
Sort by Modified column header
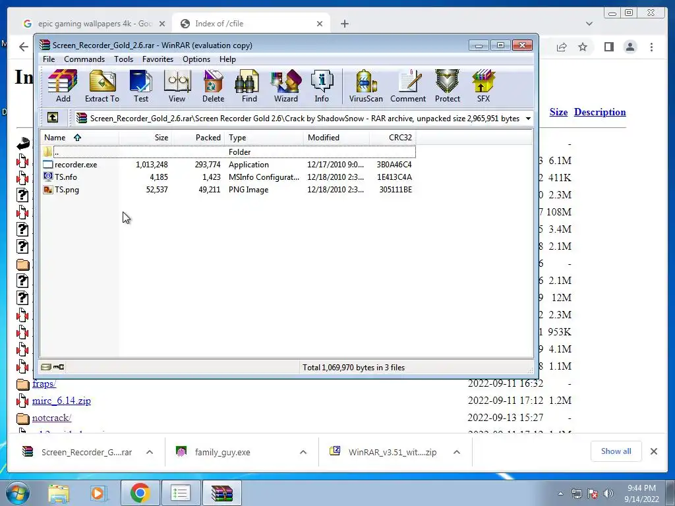(x=336, y=138)
